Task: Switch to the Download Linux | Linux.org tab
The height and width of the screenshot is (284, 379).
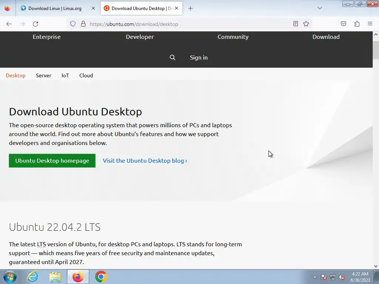Action: pos(58,8)
